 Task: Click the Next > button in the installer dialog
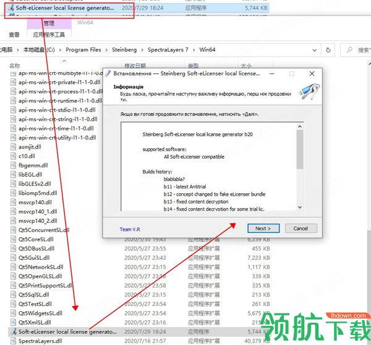(x=263, y=228)
